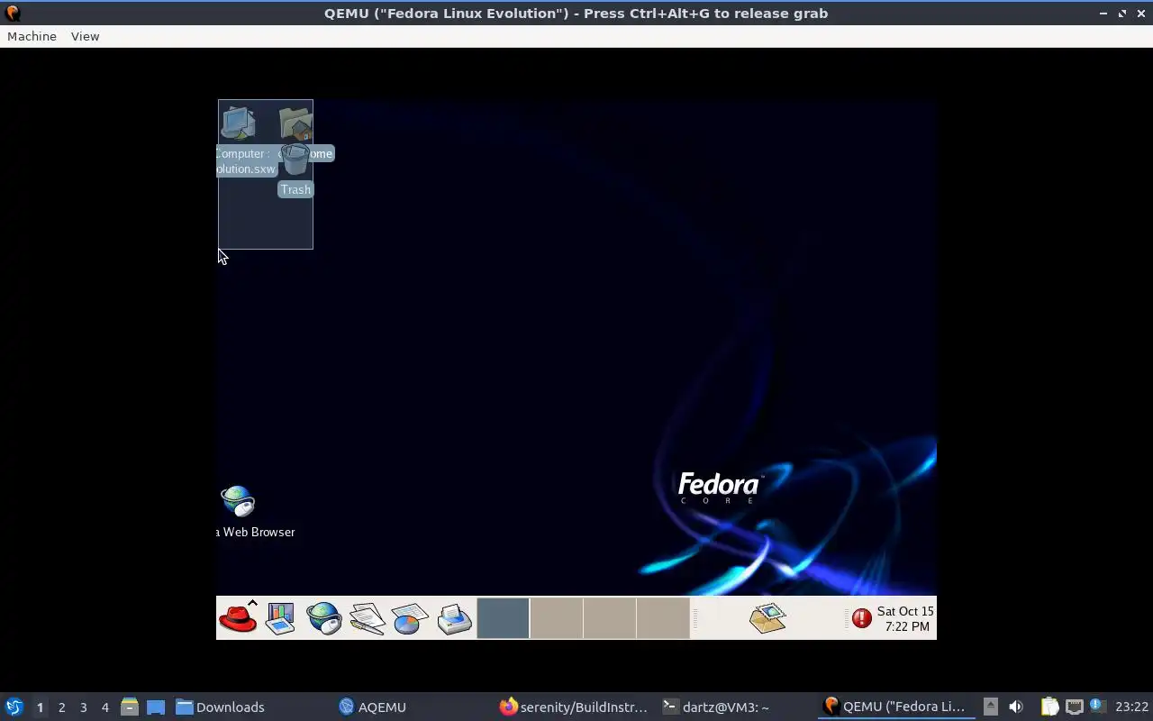Open the host start menu icon
The height and width of the screenshot is (721, 1153).
[x=14, y=707]
